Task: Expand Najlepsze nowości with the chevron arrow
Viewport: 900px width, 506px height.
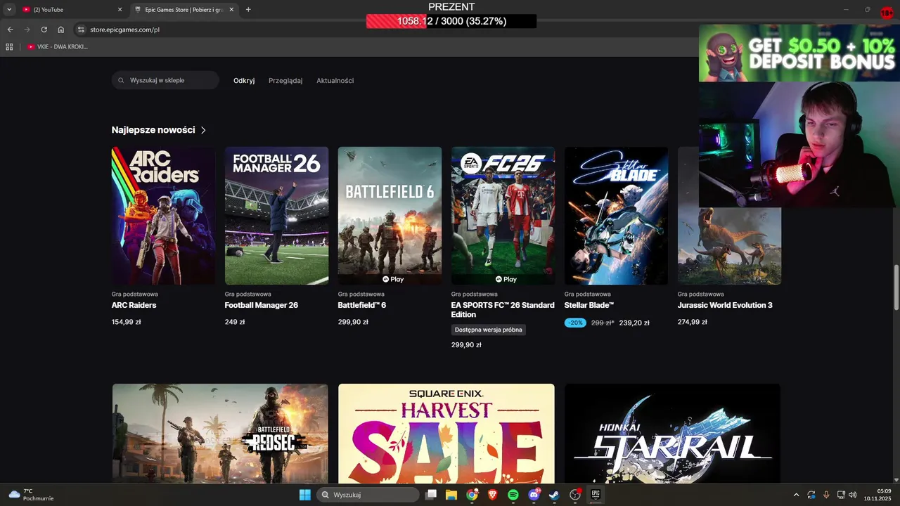Action: click(203, 130)
